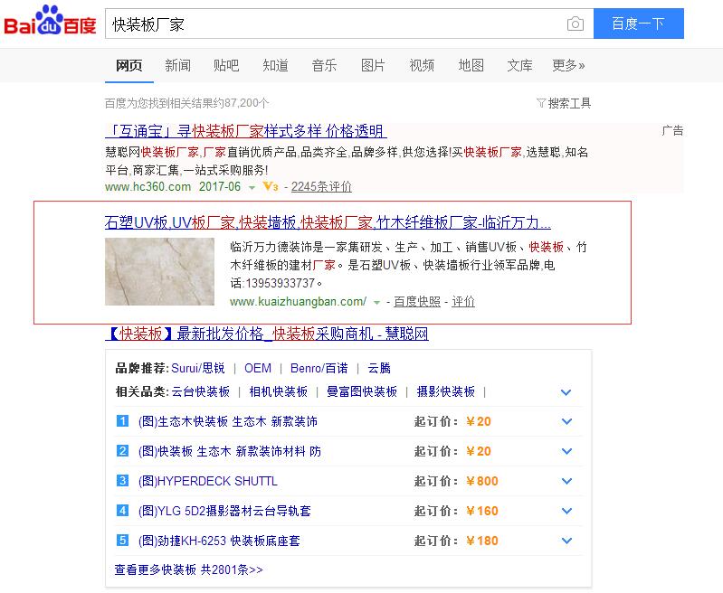Click category link 云台快装板

click(x=201, y=391)
